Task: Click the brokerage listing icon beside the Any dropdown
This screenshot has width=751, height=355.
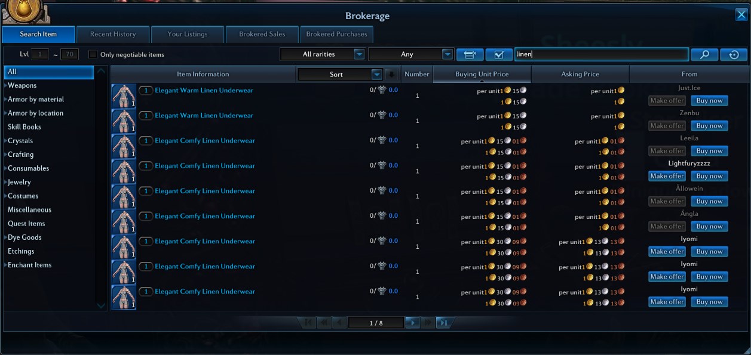Action: [x=470, y=54]
